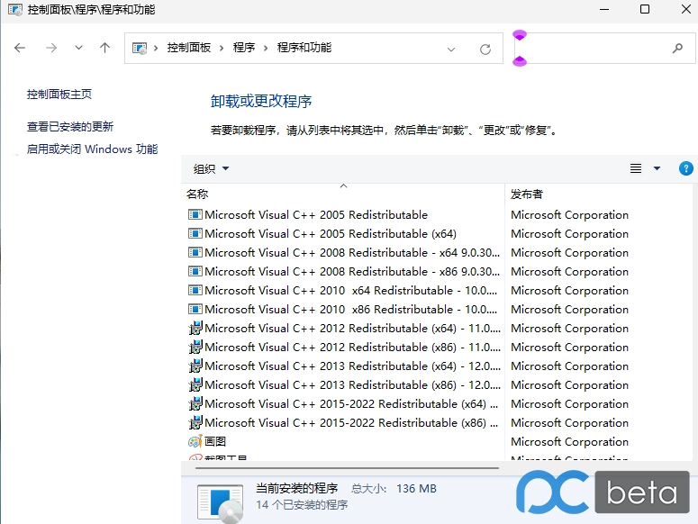698x524 pixels.
Task: Click the installed programs icon in details pane
Action: [221, 503]
